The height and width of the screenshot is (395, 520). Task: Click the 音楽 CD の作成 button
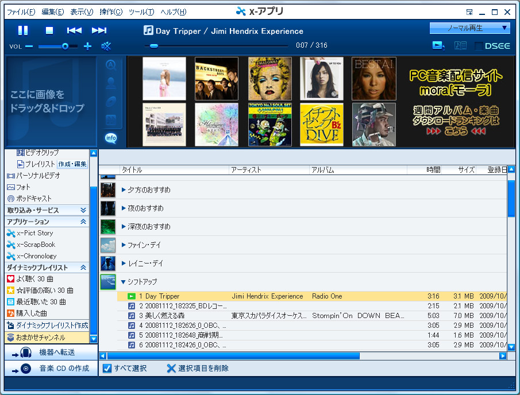point(51,368)
